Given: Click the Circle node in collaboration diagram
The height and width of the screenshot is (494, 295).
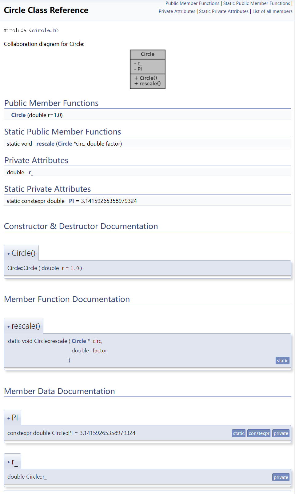Looking at the screenshot, I should click(148, 54).
